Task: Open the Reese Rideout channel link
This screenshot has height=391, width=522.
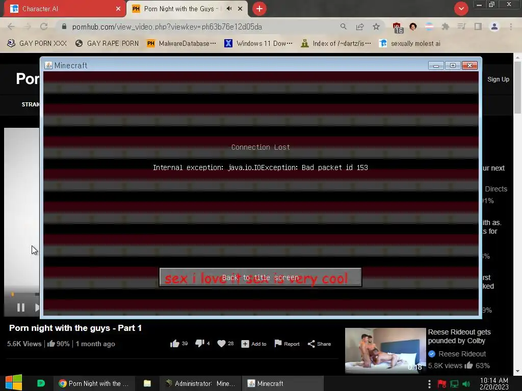Action: tap(462, 354)
